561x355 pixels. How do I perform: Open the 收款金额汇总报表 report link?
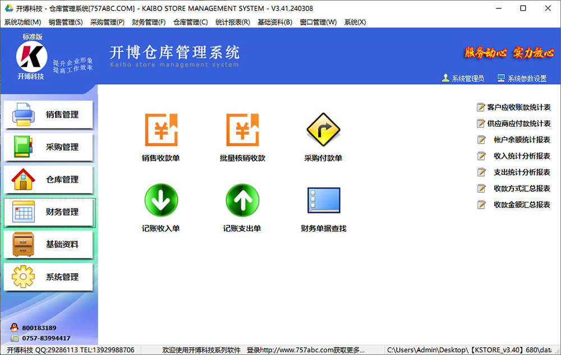point(522,205)
